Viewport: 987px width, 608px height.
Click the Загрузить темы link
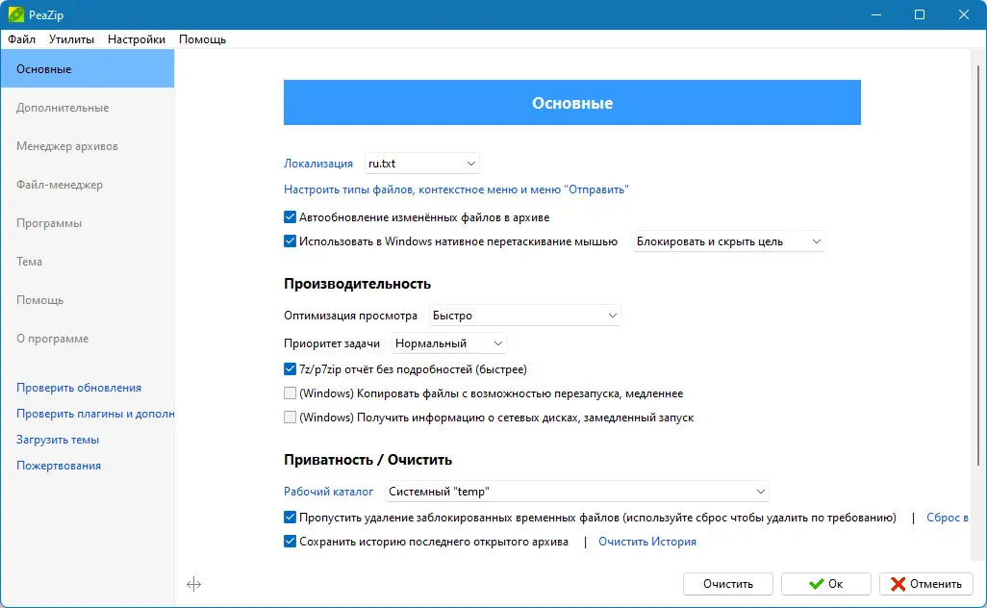(x=58, y=440)
